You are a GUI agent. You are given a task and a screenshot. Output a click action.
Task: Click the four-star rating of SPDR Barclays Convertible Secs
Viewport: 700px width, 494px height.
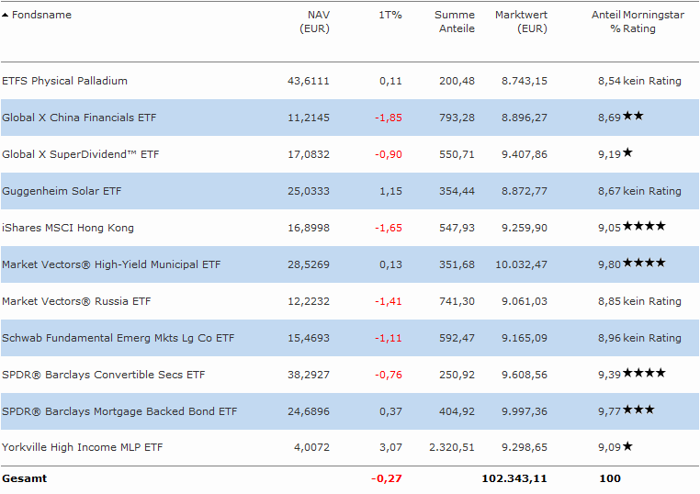click(x=644, y=374)
